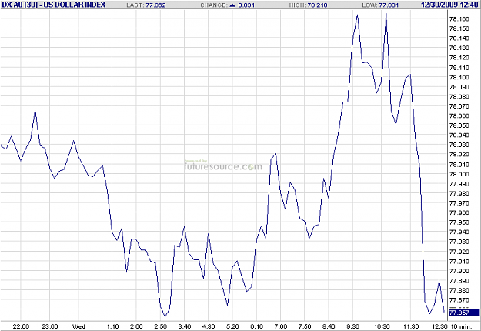Click the Wed time axis label

tap(78, 326)
